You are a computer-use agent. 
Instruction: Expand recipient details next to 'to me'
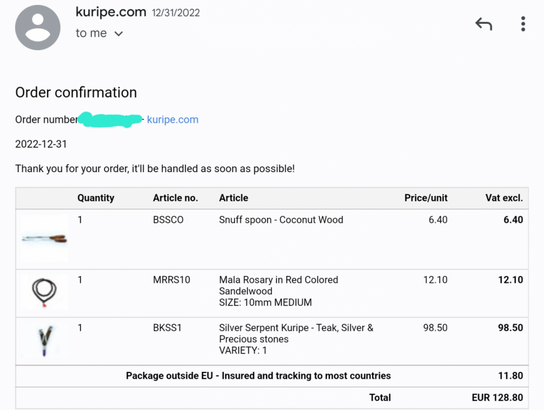(x=119, y=34)
